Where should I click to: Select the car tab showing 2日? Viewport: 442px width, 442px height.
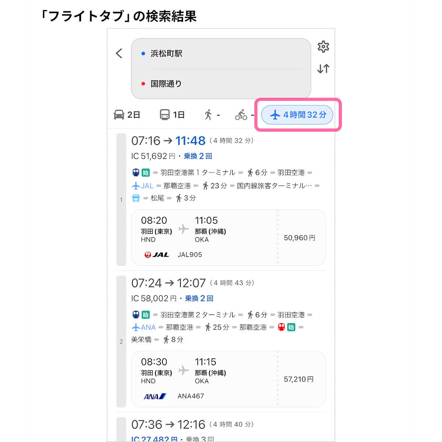[x=127, y=115]
